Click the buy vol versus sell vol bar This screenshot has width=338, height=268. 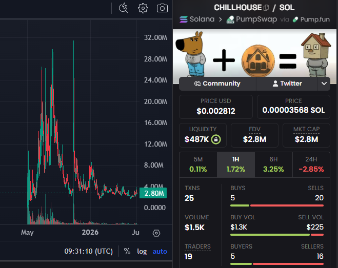click(x=277, y=235)
